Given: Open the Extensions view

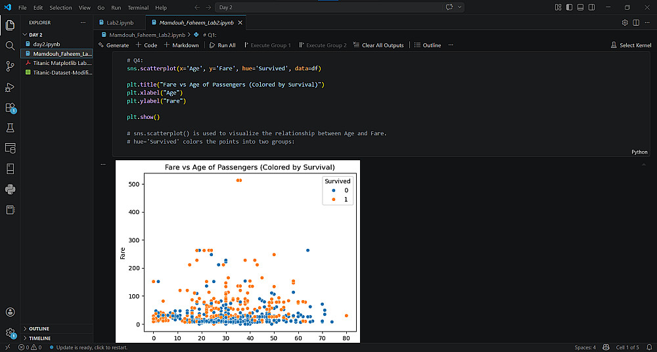Looking at the screenshot, I should click(x=10, y=108).
